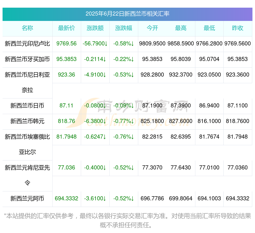Select the 新西兰币尼日利亚奈拉 row name
Viewport: 255px width, 233px height.
point(27,82)
